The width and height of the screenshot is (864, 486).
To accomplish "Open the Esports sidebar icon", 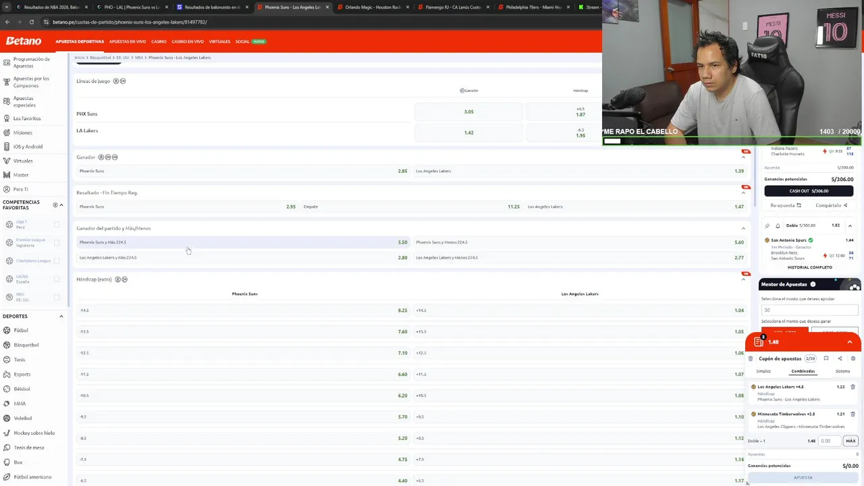I will 7,374.
